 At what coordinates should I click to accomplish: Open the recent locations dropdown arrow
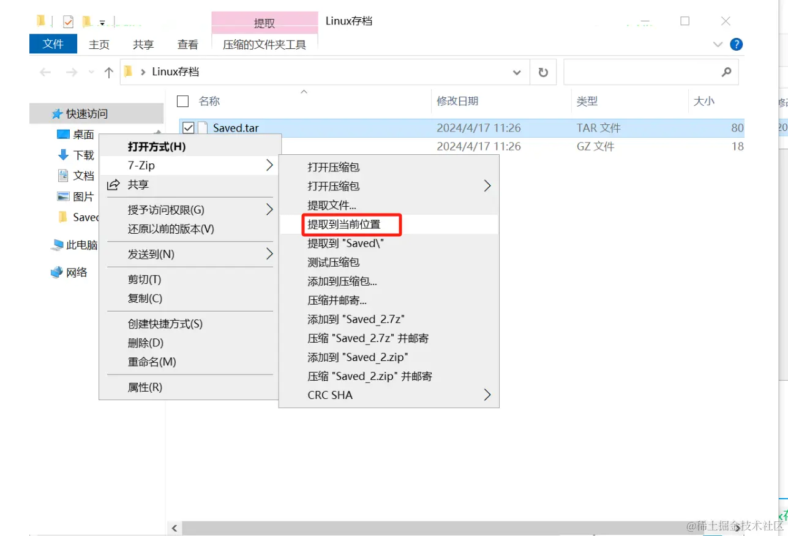[x=92, y=72]
